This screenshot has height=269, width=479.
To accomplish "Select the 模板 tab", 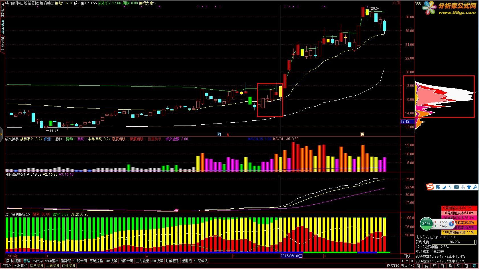I will click(18, 261).
